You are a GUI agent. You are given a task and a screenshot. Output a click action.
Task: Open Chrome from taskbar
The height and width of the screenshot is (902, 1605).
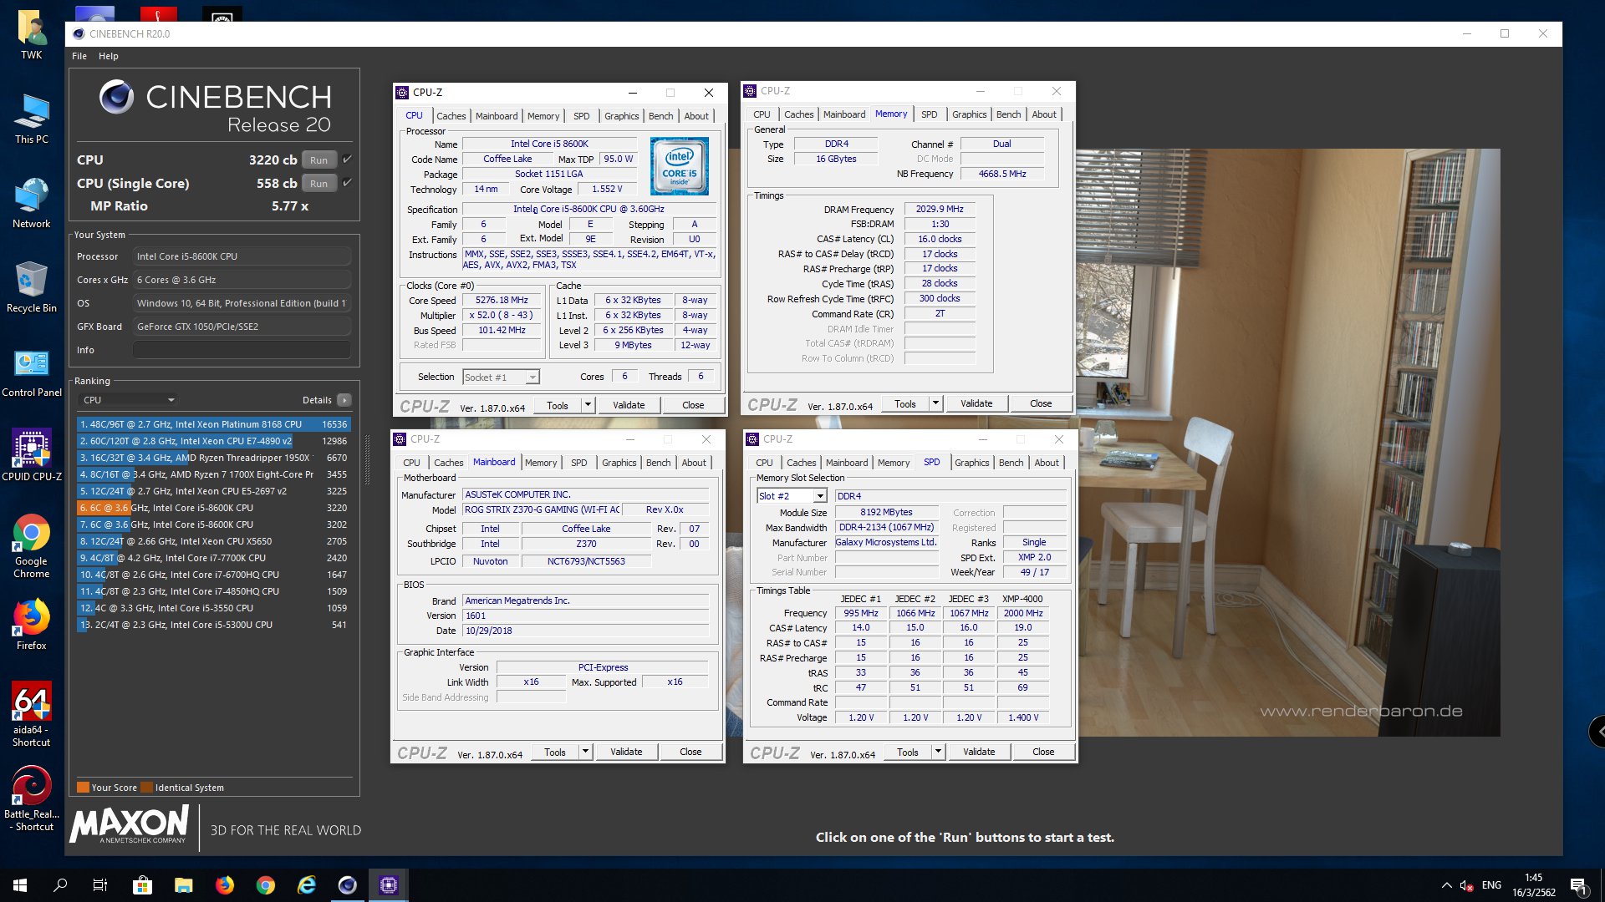(x=265, y=885)
